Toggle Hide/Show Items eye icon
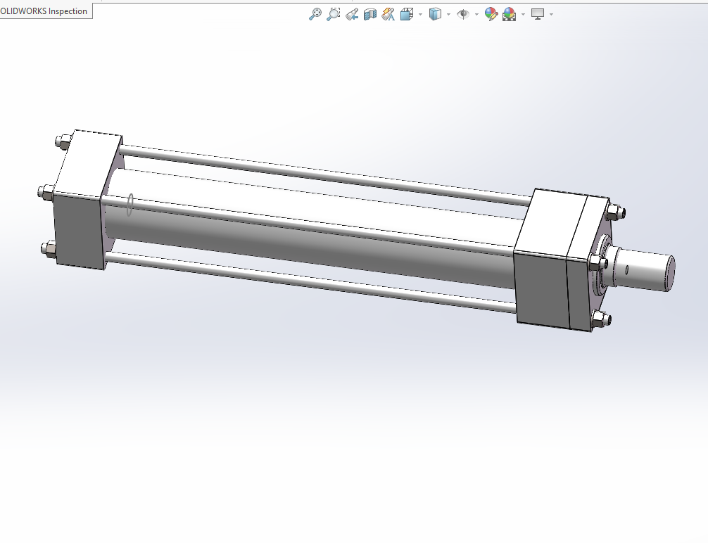 click(x=463, y=14)
